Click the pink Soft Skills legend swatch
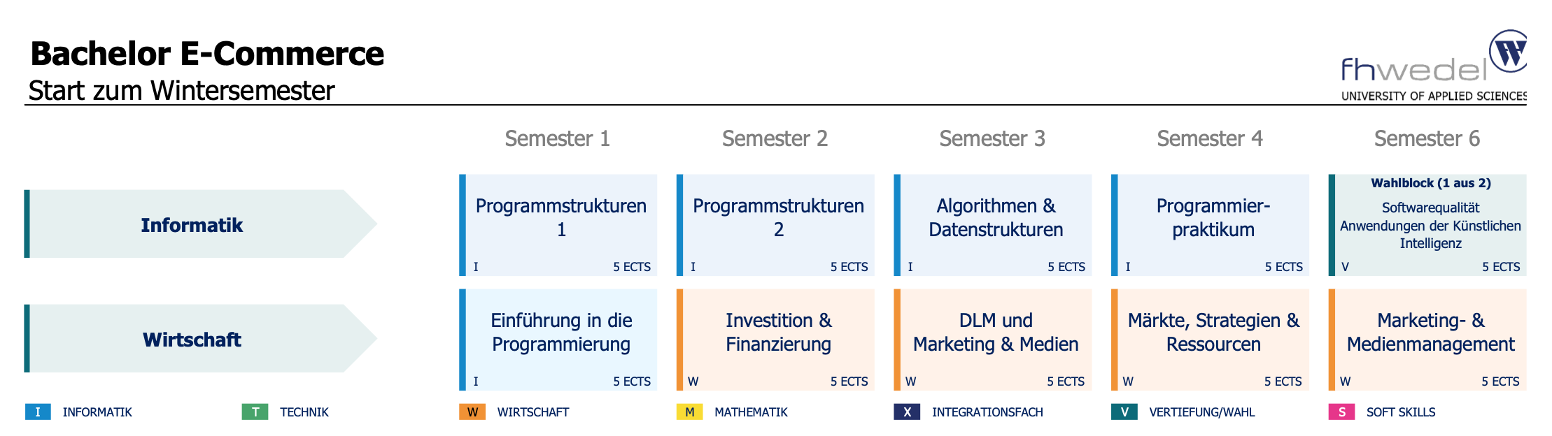 coord(1341,412)
